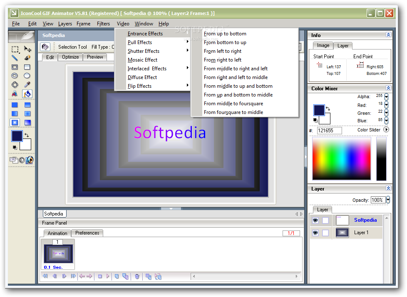Switch to the Optimize tab
Viewport: 407px width, 297px height.
pyautogui.click(x=70, y=57)
